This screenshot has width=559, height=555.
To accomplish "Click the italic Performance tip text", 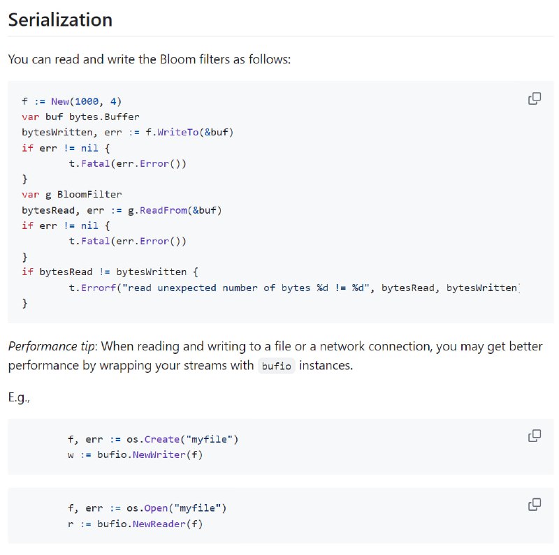I will (52, 346).
